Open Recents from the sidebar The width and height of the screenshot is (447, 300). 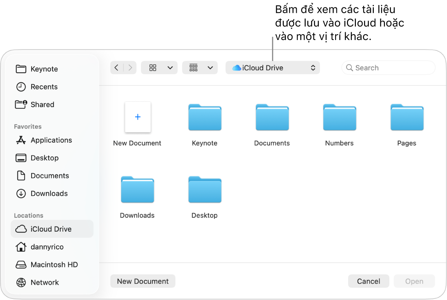(44, 87)
